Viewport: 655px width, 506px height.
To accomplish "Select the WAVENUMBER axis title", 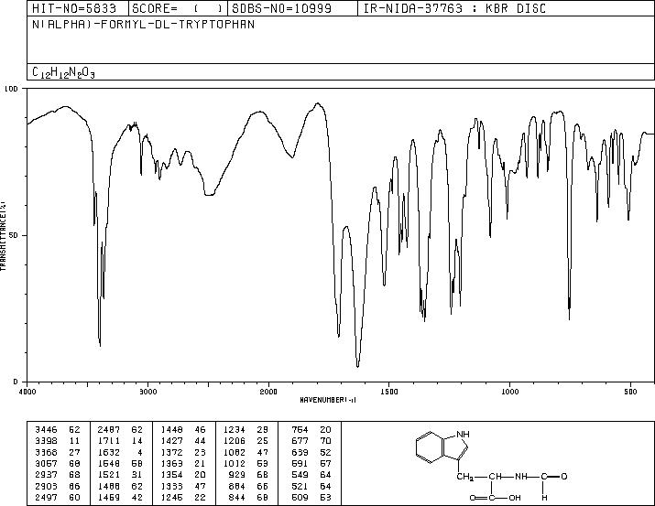I will pos(328,400).
